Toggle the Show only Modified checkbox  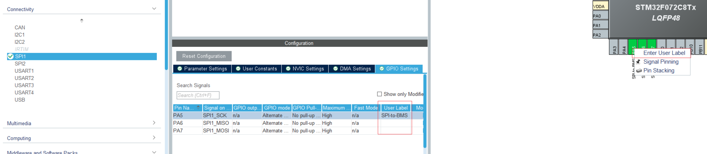pyautogui.click(x=379, y=94)
